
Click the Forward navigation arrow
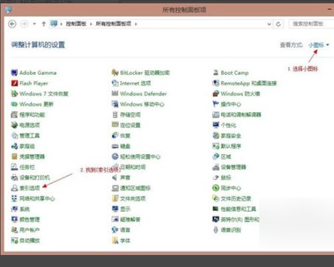(24, 24)
